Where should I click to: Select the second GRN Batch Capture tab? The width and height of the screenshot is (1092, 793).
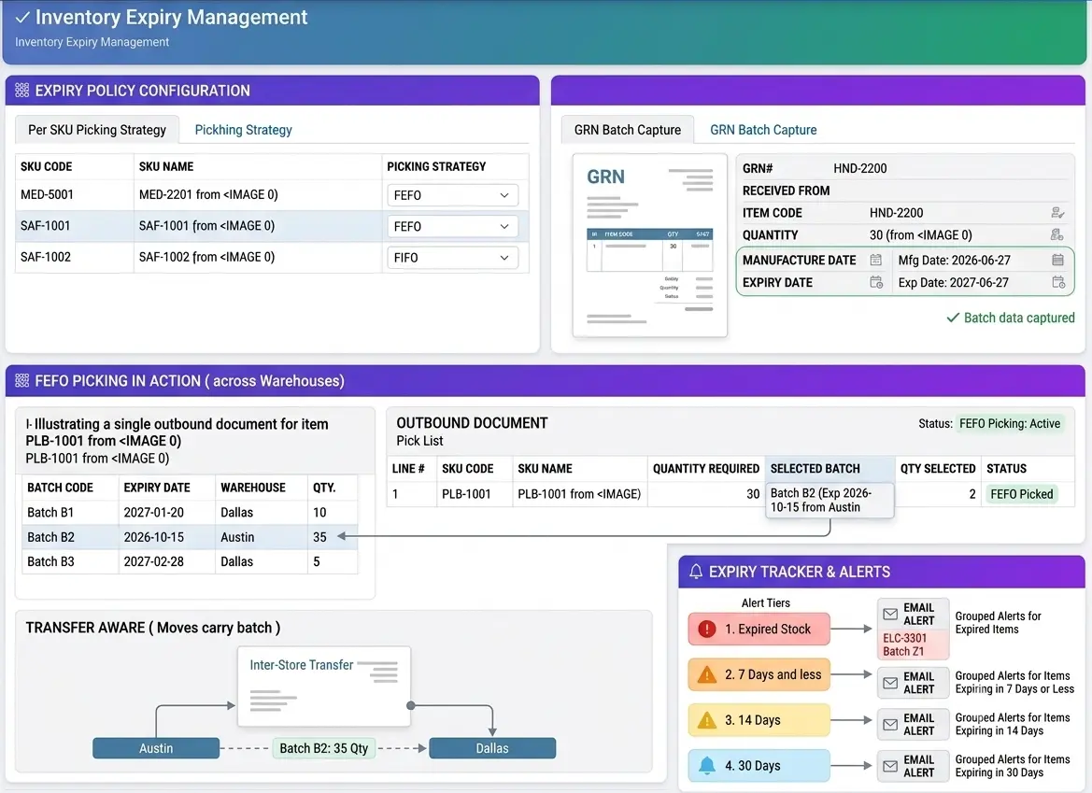(763, 130)
